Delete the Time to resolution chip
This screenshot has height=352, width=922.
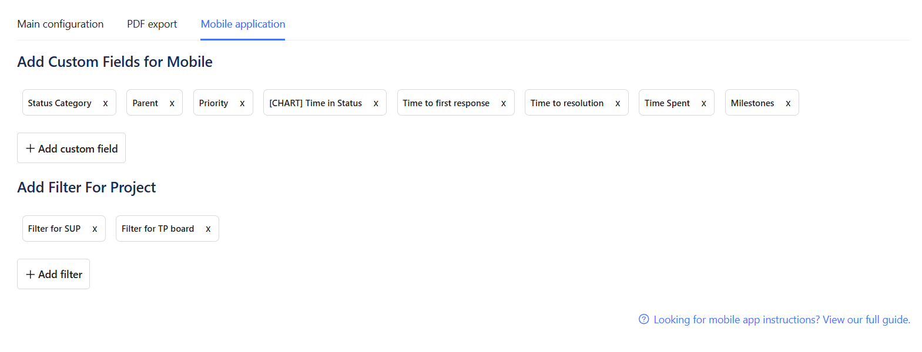click(618, 103)
